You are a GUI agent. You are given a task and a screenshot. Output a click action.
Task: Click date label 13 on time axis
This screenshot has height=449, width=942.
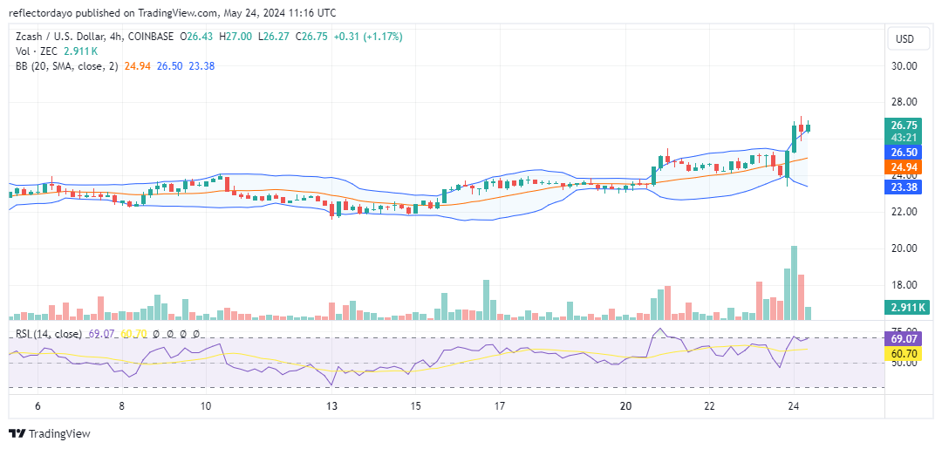[331, 406]
